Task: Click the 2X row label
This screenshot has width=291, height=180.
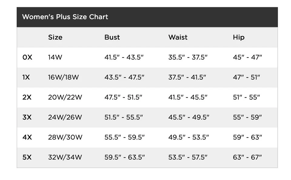Action: tap(27, 97)
